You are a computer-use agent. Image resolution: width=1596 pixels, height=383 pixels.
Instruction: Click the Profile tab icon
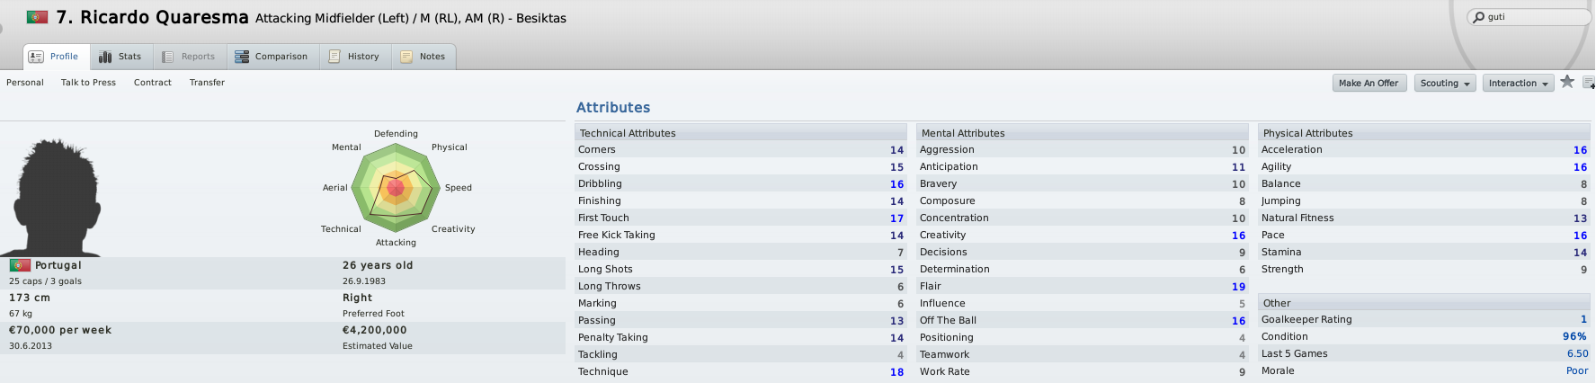click(x=36, y=57)
